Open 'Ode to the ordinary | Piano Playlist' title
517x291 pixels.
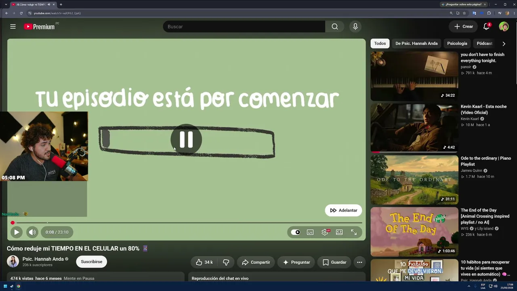point(486,161)
